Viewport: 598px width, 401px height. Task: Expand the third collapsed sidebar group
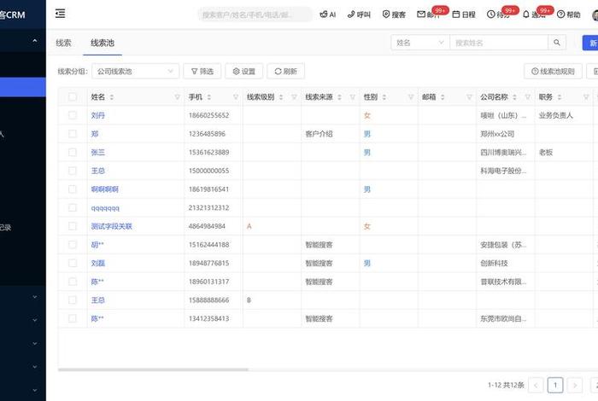pyautogui.click(x=35, y=344)
